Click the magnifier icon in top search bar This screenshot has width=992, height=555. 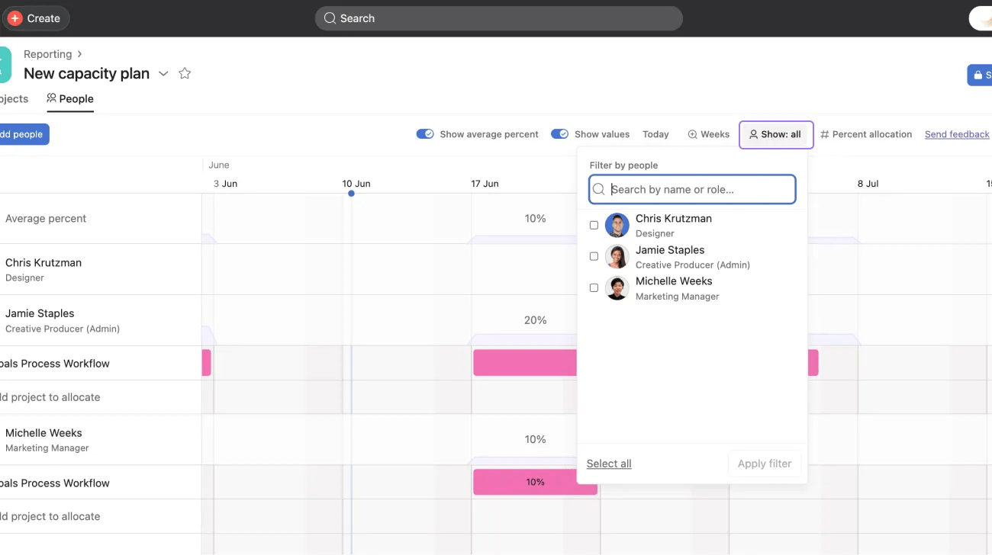coord(330,18)
